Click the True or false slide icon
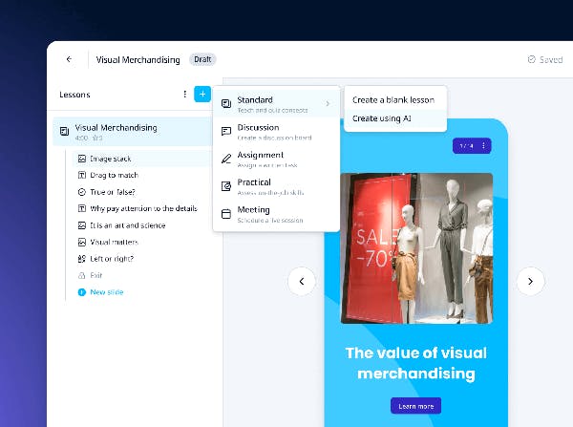This screenshot has height=427, width=573. 82,192
